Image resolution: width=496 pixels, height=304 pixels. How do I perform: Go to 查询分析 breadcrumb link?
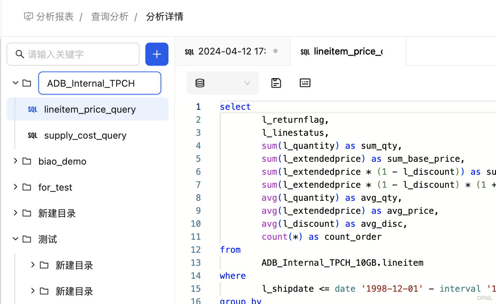pos(110,17)
